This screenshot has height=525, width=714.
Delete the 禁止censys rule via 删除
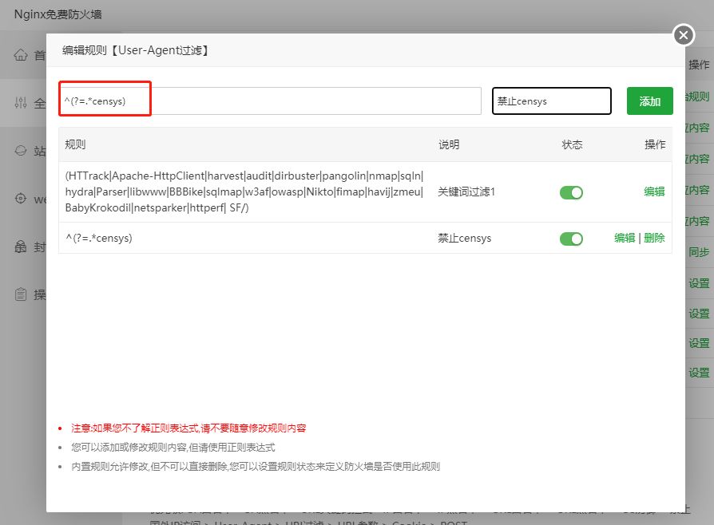(653, 239)
